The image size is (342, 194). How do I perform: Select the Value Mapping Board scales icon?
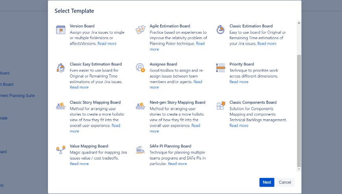[61, 150]
